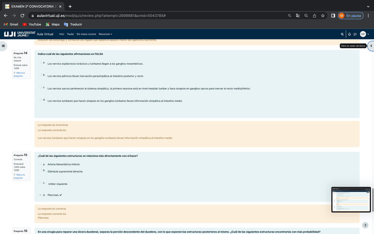374x234 pixels.
Task: Open the YouTube bookmark
Action: [32, 24]
